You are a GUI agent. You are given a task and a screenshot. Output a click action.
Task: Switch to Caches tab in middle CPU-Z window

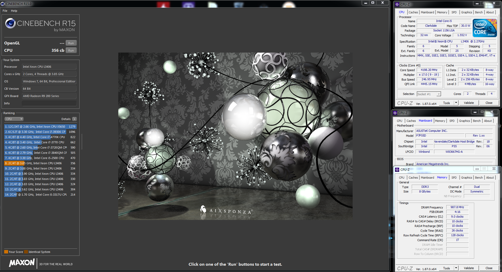point(411,121)
